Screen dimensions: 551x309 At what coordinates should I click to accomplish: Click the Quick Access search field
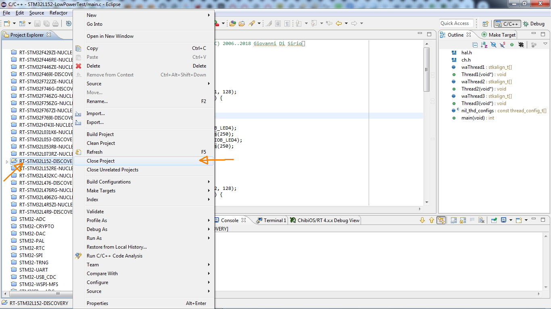tap(456, 23)
